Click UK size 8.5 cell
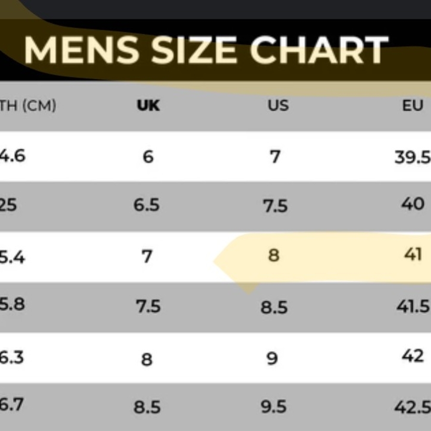Viewport: 431px width, 431px height. pos(147,407)
